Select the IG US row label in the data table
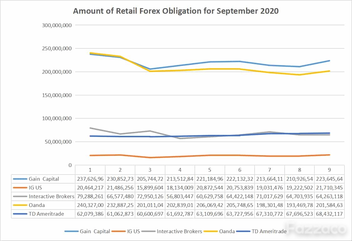The height and width of the screenshot is (241, 352). [35, 188]
